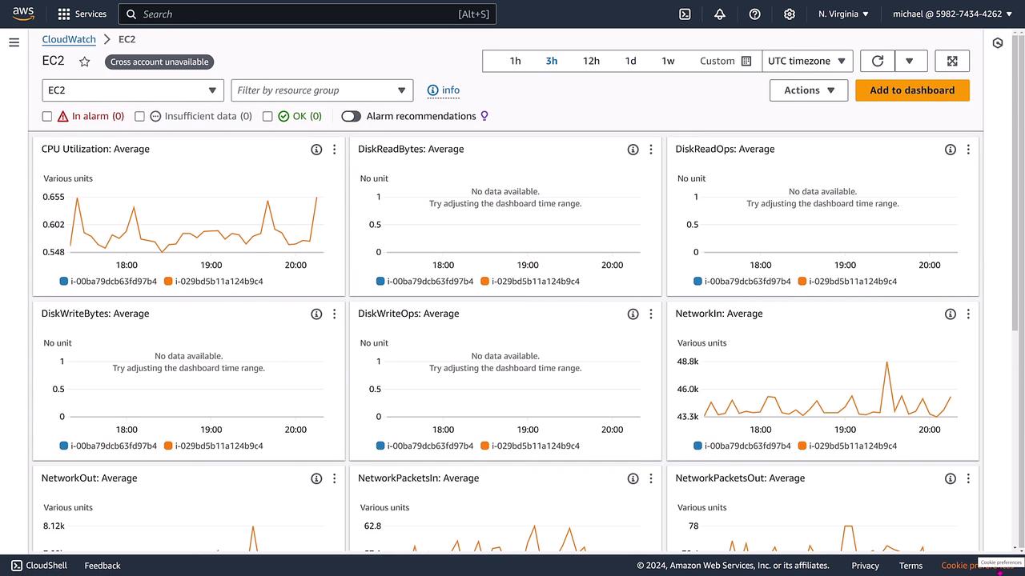This screenshot has height=576, width=1025.
Task: Check the Insufficient data checkbox
Action: pyautogui.click(x=139, y=117)
